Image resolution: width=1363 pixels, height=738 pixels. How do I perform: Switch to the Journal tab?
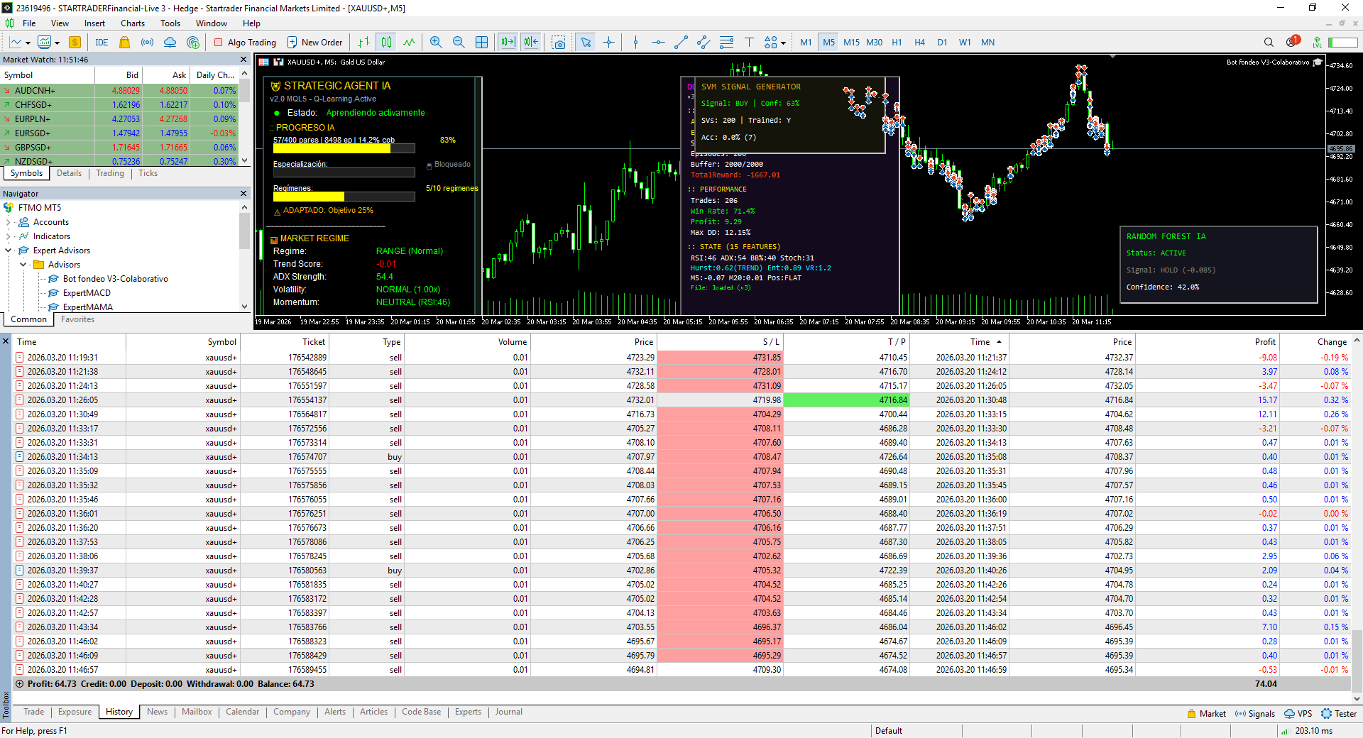[x=508, y=712]
